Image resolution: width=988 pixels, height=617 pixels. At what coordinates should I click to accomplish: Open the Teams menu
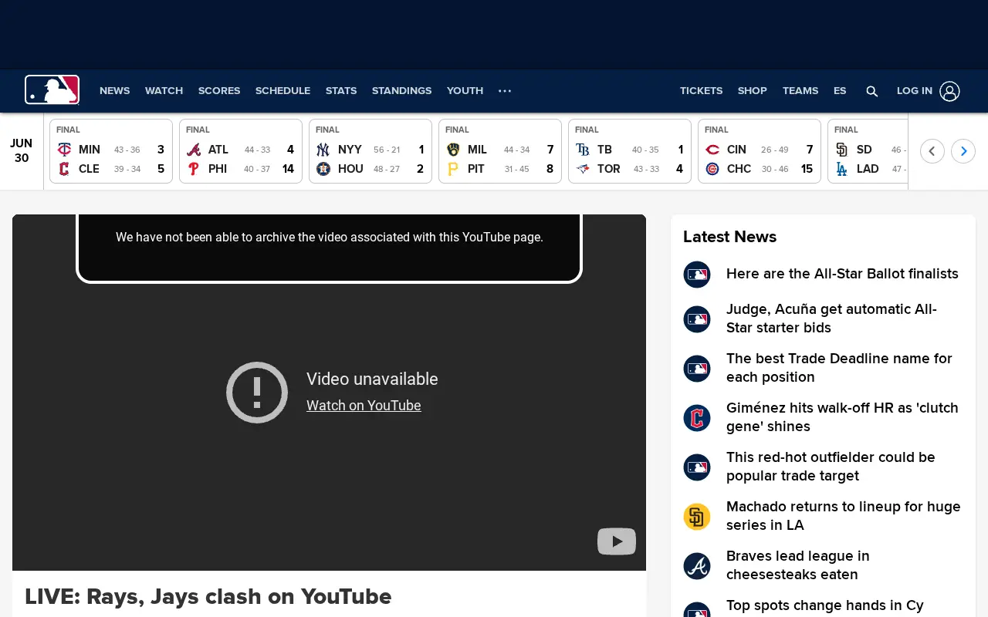pos(800,91)
